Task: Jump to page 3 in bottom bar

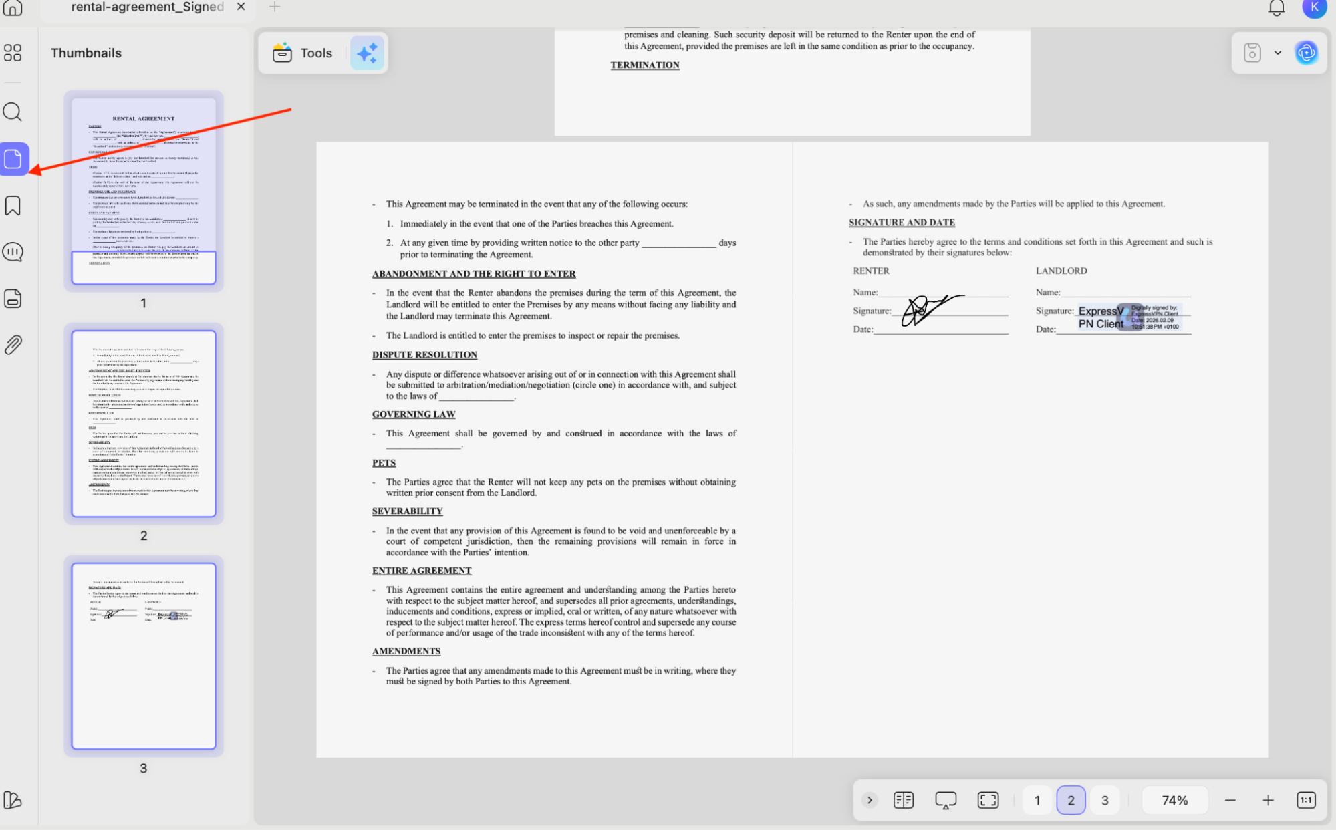Action: [x=1105, y=800]
